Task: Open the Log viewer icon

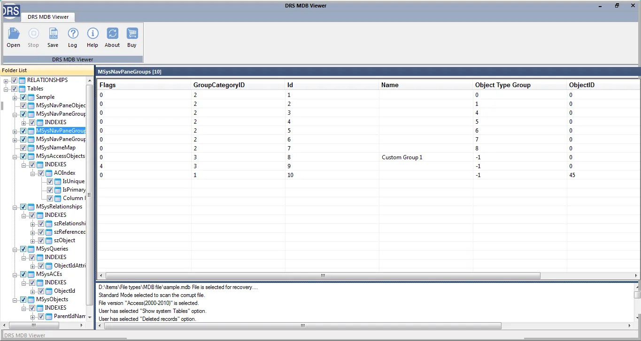Action: click(x=72, y=34)
